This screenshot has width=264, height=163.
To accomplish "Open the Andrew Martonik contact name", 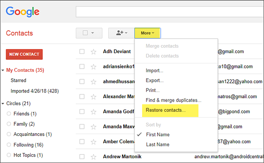I will 122,156.
